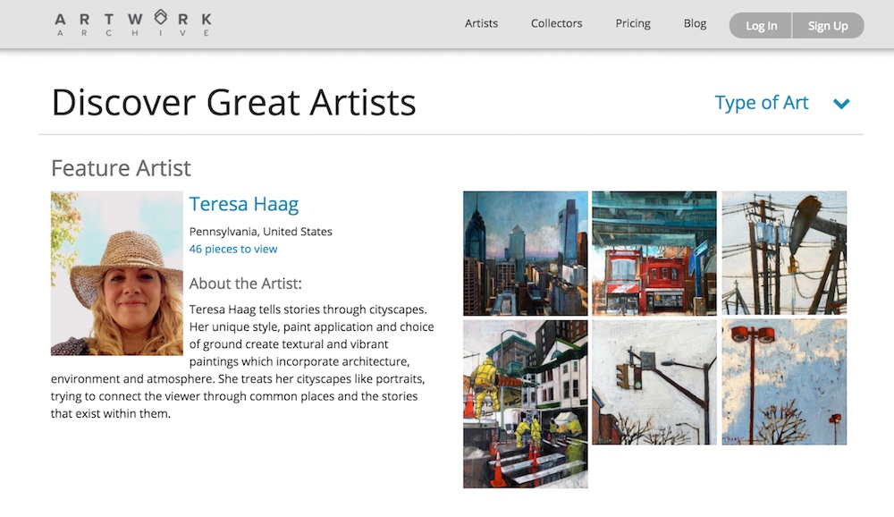Select the oil pump jack painting thumbnail
894x517 pixels.
click(x=784, y=253)
